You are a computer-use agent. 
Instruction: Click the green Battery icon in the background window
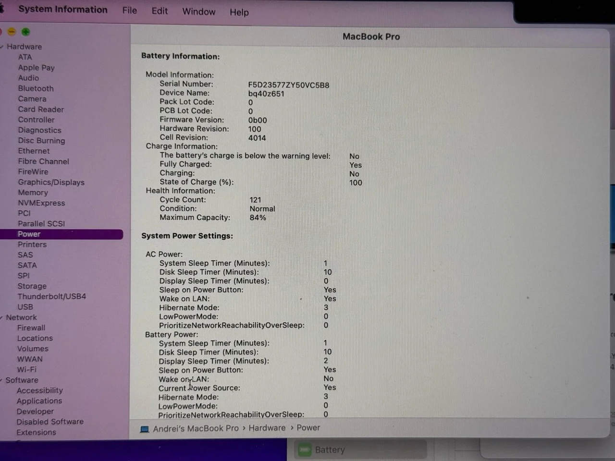pos(305,450)
